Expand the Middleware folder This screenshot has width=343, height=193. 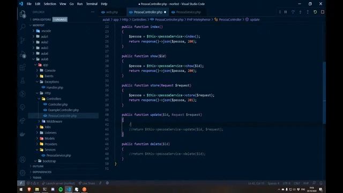pos(54,122)
